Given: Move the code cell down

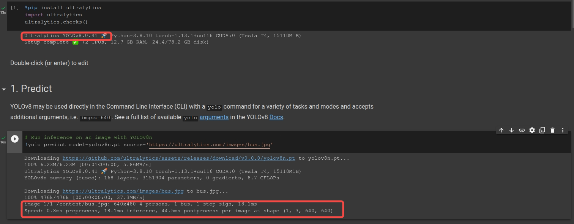Looking at the screenshot, I should [x=511, y=130].
